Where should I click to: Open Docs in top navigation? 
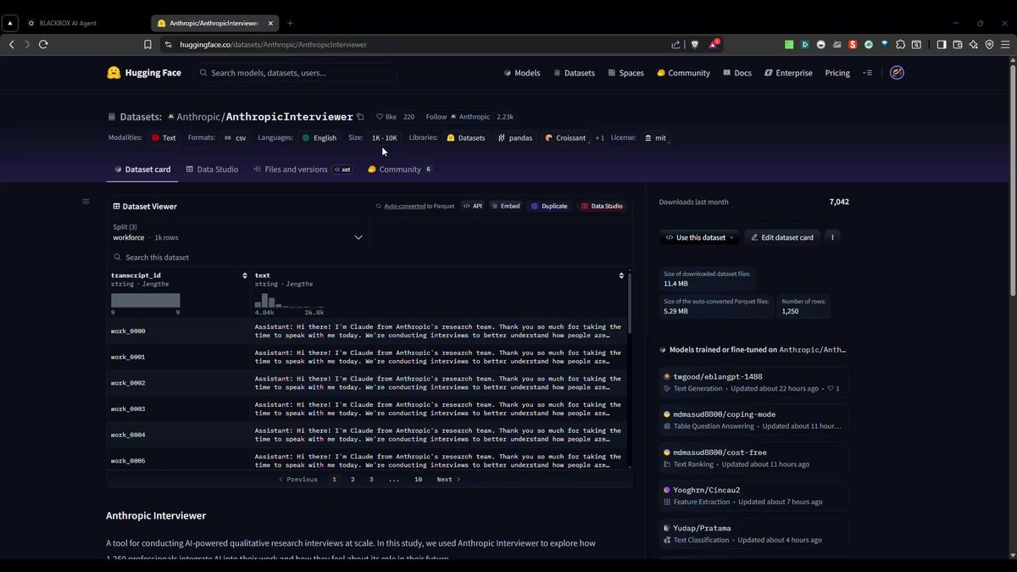(737, 73)
